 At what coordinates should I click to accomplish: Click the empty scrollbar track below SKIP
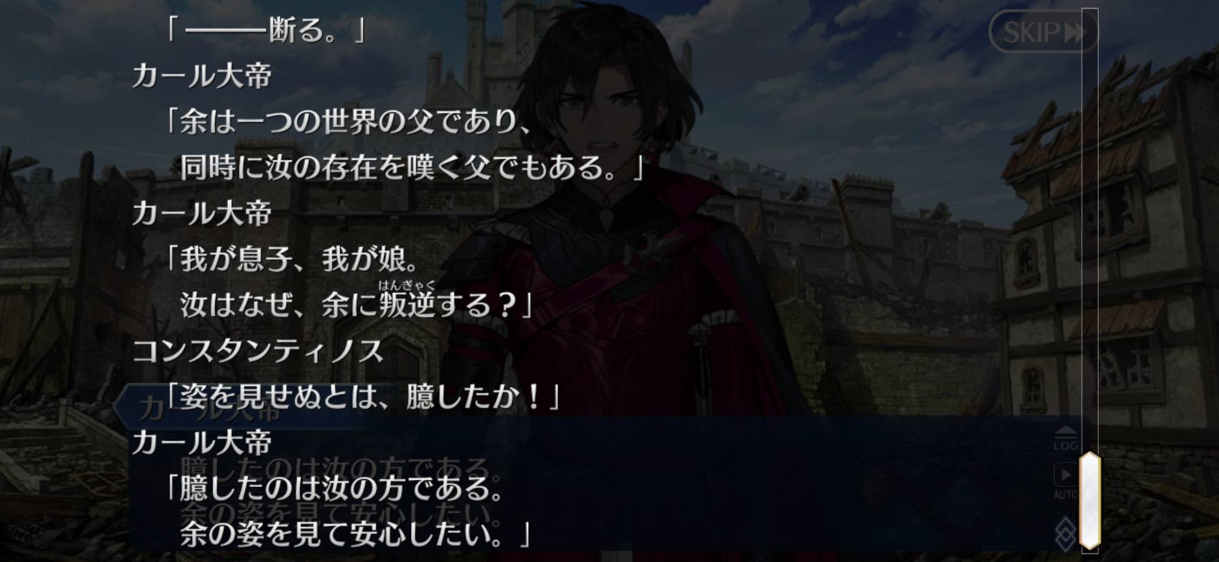pos(1090,246)
